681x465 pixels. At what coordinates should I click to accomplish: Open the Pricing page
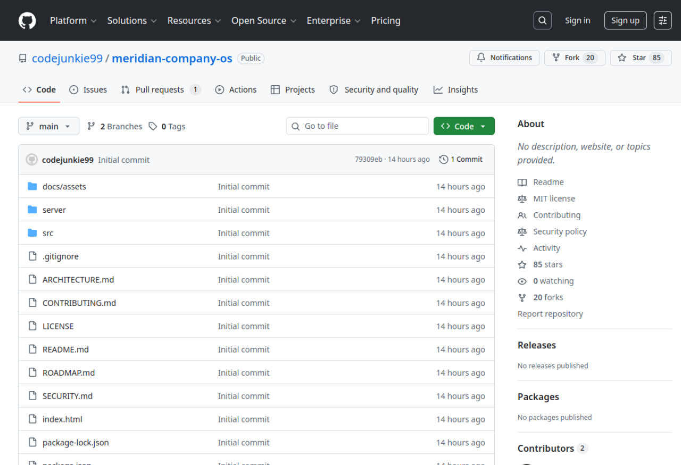(386, 21)
